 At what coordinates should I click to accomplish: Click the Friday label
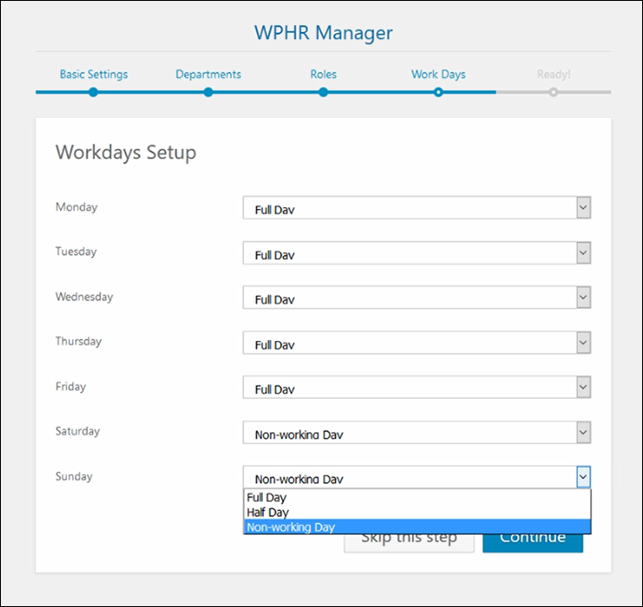(71, 387)
